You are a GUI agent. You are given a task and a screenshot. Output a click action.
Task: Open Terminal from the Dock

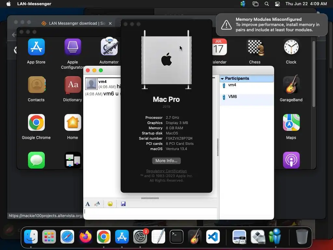tap(177, 237)
